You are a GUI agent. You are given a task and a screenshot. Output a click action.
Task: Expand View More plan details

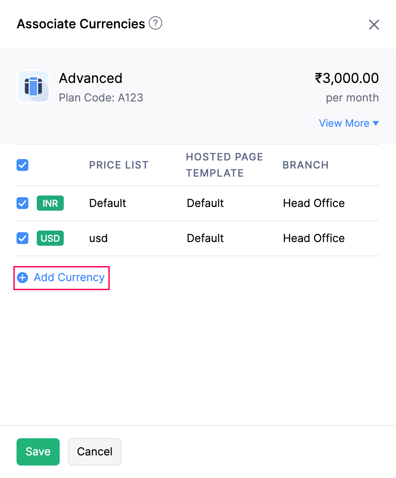coord(344,123)
